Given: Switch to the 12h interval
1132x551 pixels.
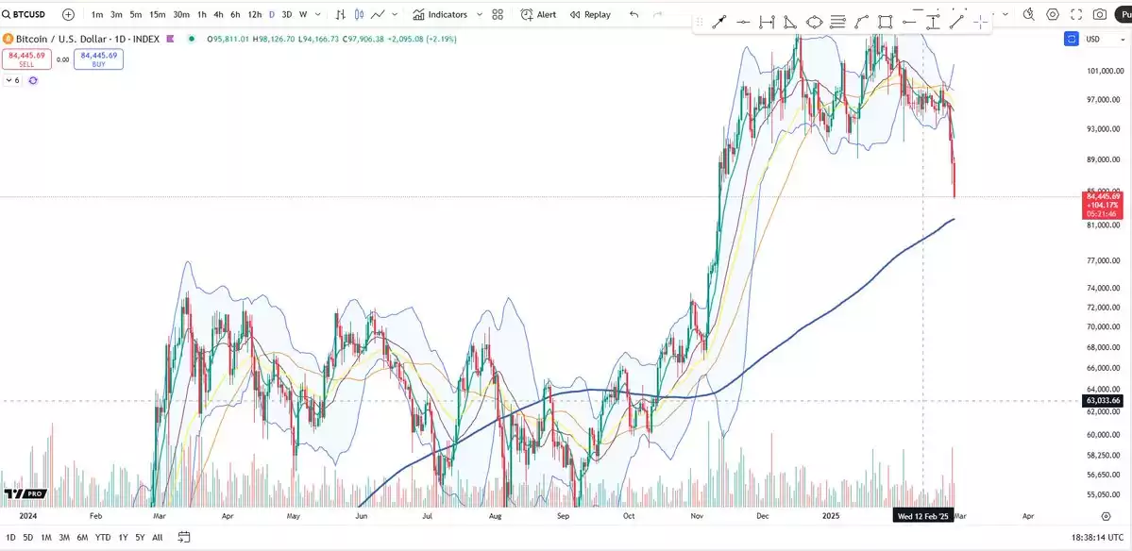Looking at the screenshot, I should tap(254, 14).
